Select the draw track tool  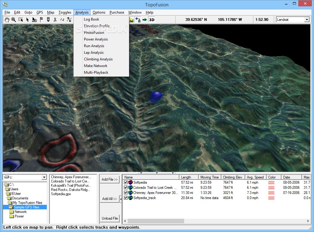(34, 20)
